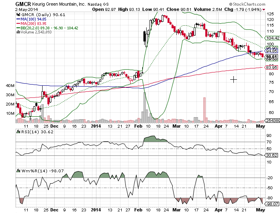Click the Feb label under the price chart
Image resolution: width=280 pixels, height=213 pixels.
(138, 126)
